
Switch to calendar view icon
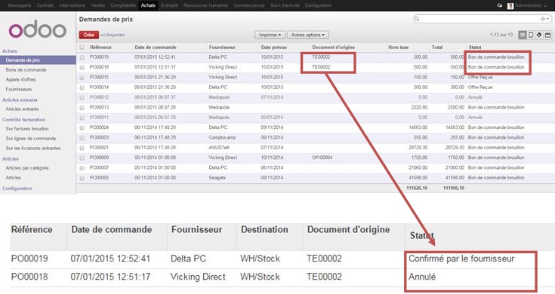click(x=547, y=35)
